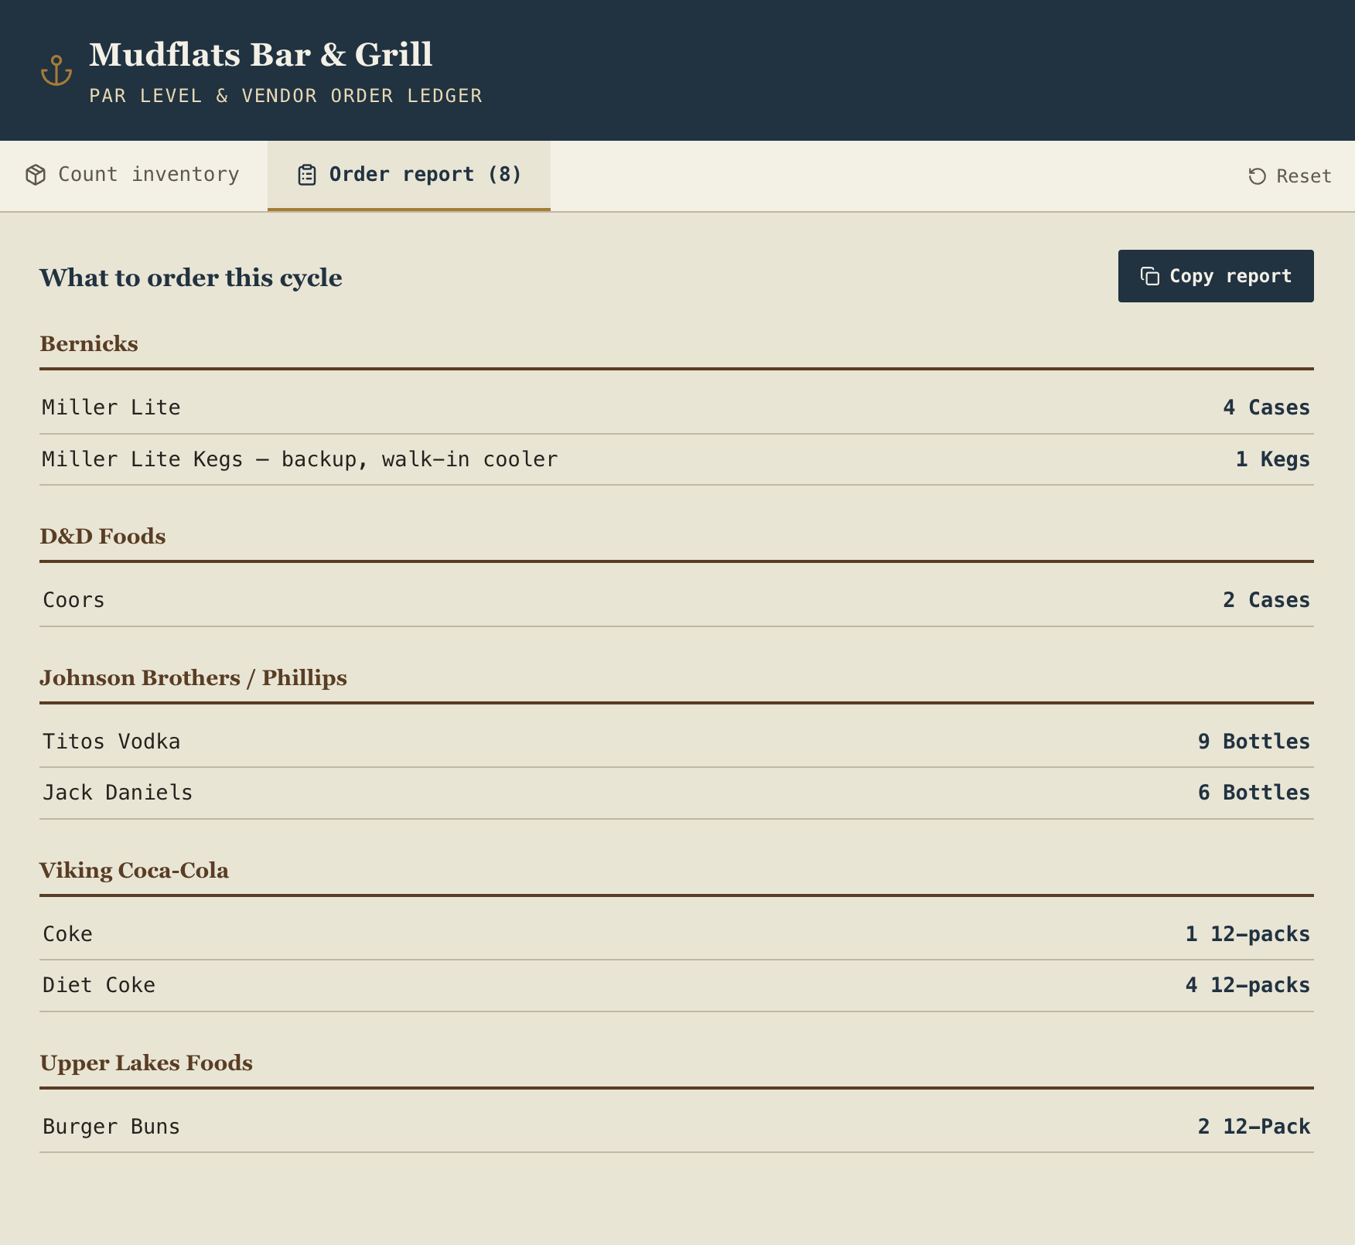Click the 2 Cases quantity for Coors

coord(1266,600)
